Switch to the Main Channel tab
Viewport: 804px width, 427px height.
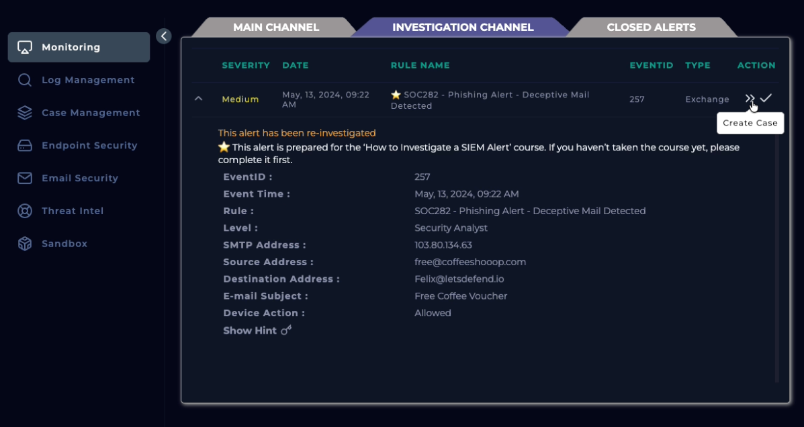(x=275, y=28)
